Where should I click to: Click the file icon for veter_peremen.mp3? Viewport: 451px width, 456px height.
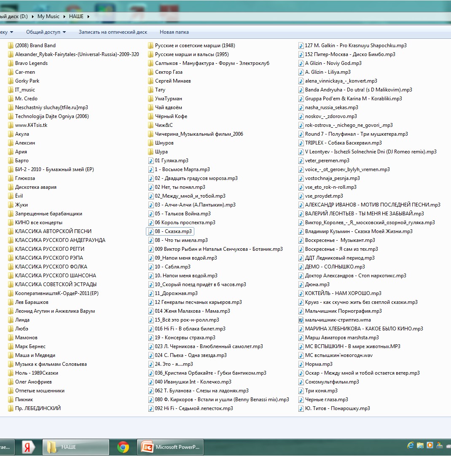point(301,161)
